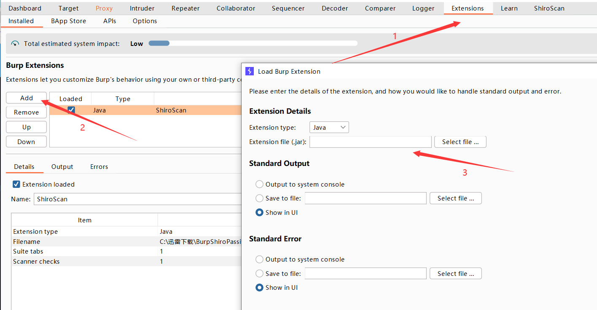The height and width of the screenshot is (310, 597).
Task: Switch to the Comparer tab
Action: pyautogui.click(x=380, y=8)
